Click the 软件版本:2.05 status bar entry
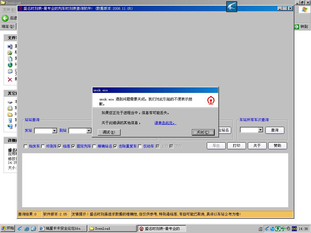This screenshot has height=233, width=311. click(56, 214)
